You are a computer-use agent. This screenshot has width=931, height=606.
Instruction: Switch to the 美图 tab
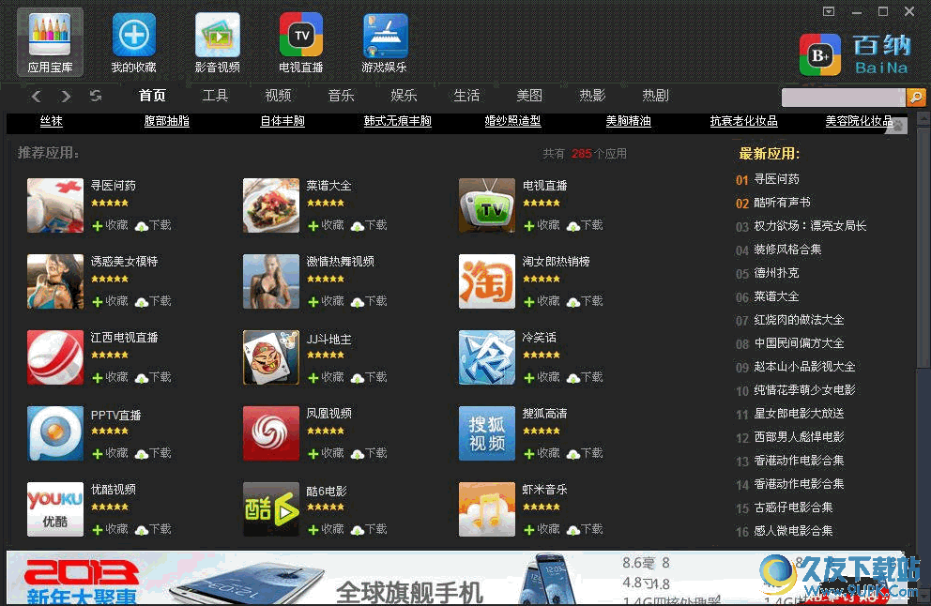(x=529, y=96)
